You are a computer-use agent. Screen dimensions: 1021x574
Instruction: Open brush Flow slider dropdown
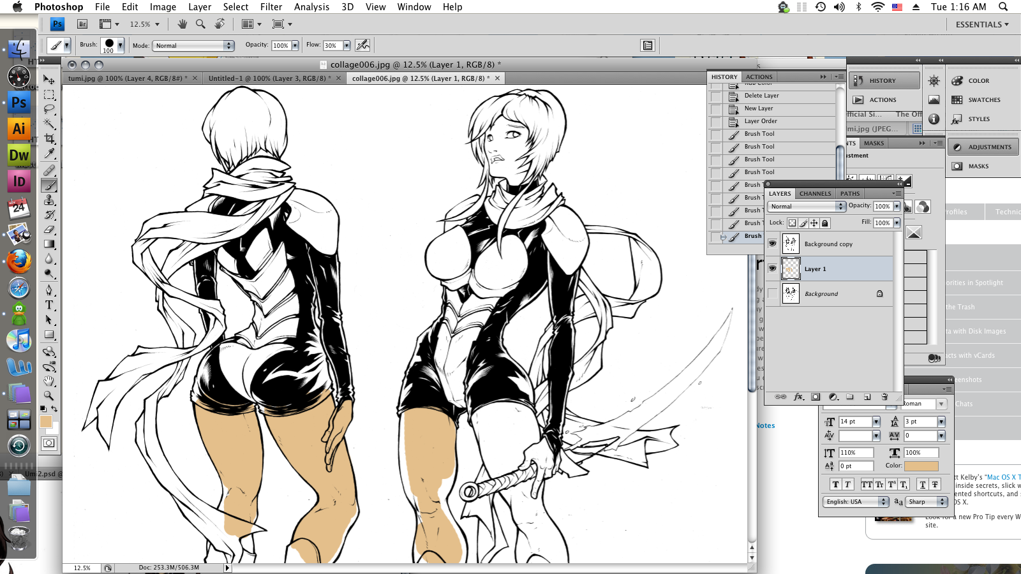click(347, 45)
